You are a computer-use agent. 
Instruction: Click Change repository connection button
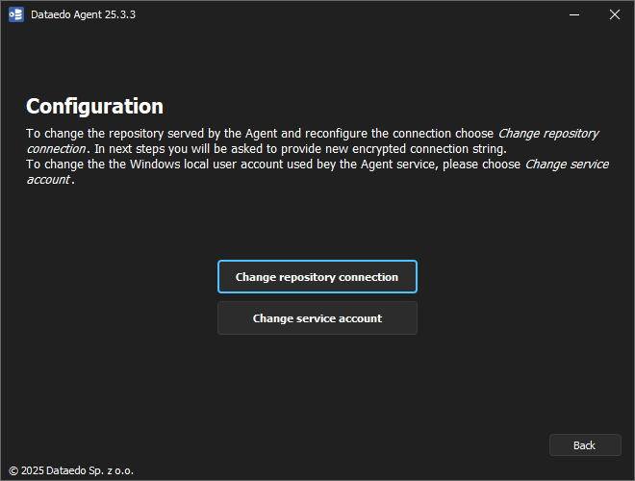click(x=317, y=276)
